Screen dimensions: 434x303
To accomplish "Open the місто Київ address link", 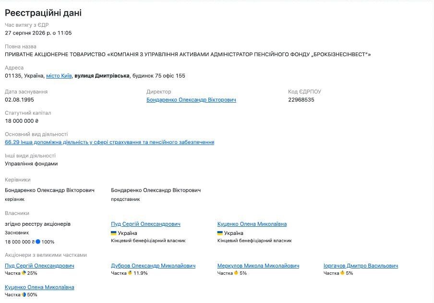I will click(59, 76).
